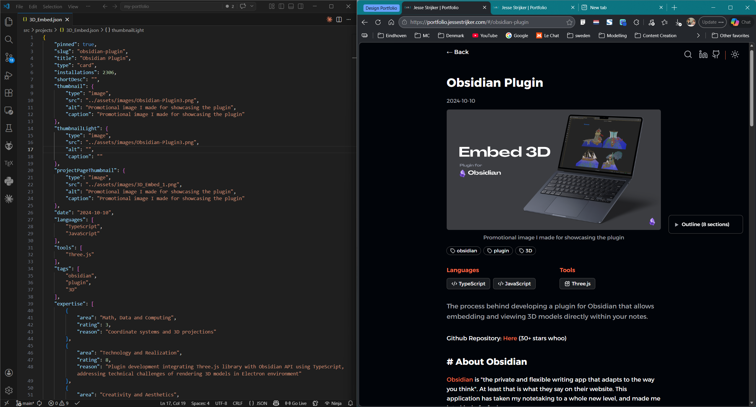
Task: Click the browser page vertical scrollbar thumb
Action: [x=752, y=88]
